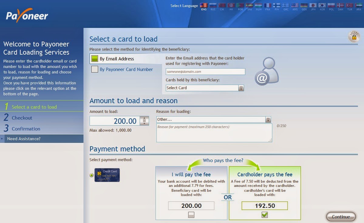Choose By Payoneer Card Number option
Image resolution: width=364 pixels, height=223 pixels.
click(x=122, y=69)
